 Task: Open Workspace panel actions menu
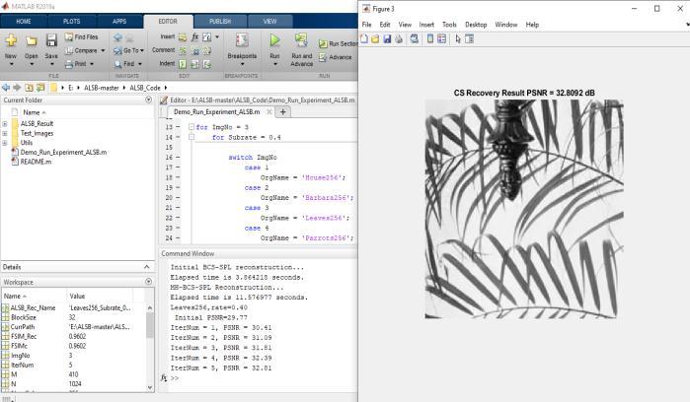point(148,282)
